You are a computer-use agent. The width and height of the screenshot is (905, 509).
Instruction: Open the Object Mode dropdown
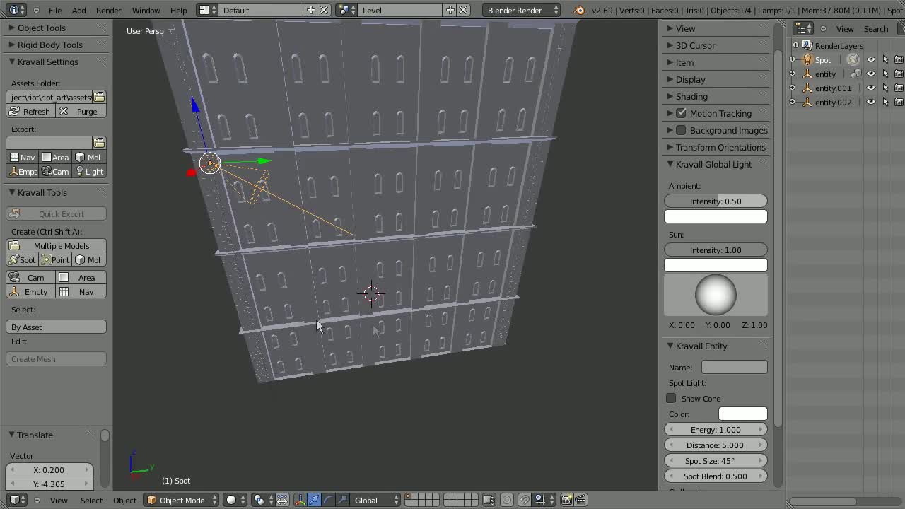pos(181,500)
